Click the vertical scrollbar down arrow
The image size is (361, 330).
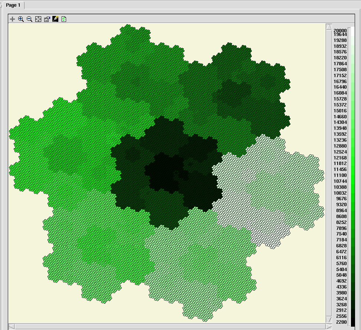[329, 319]
